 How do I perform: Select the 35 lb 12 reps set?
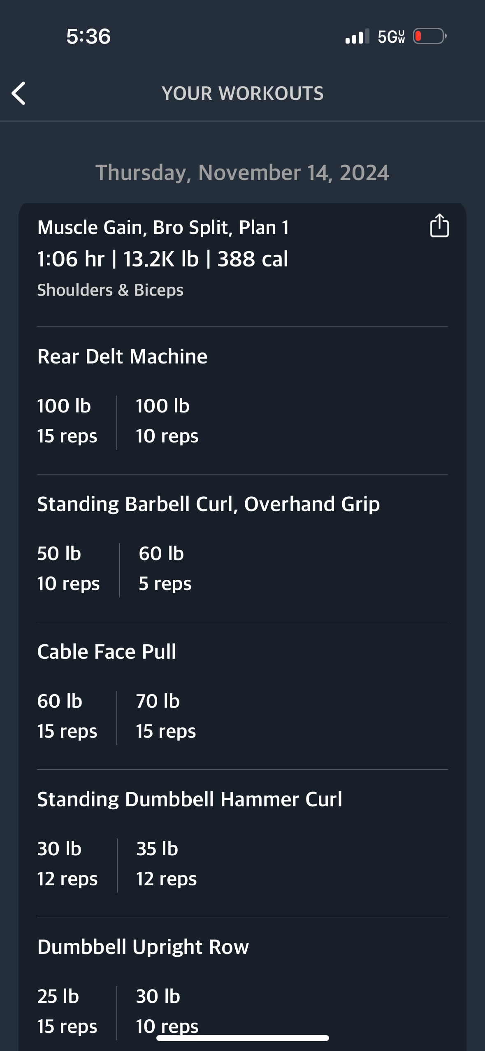coord(166,863)
